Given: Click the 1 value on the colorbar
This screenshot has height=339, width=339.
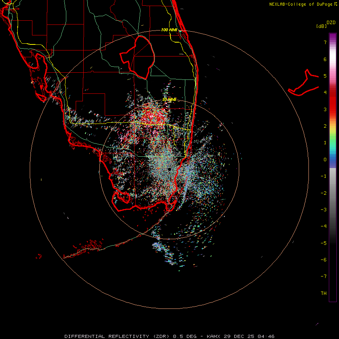Looking at the screenshot, I should [325, 143].
